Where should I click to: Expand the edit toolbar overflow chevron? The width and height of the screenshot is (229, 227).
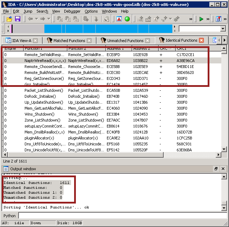[x=191, y=19]
